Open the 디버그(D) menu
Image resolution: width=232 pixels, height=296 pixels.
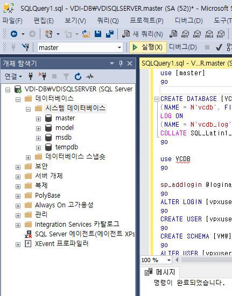pos(188,20)
